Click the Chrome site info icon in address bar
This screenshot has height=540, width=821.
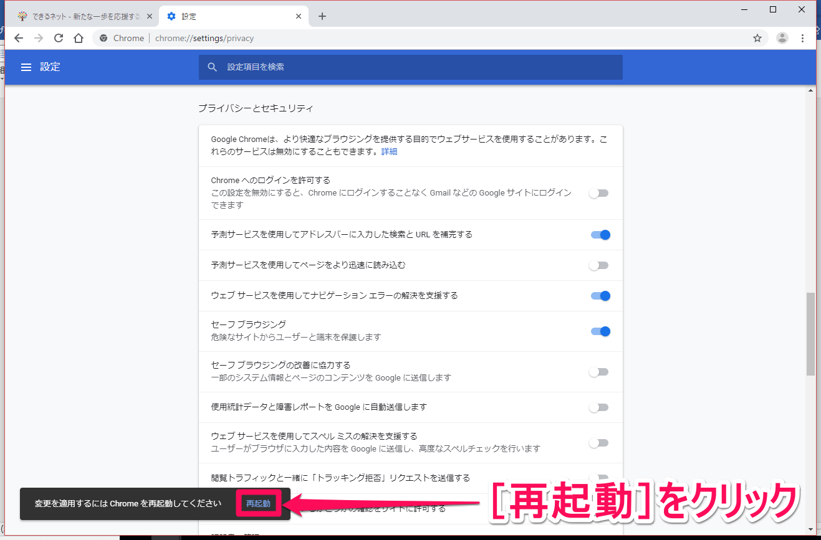[x=103, y=38]
